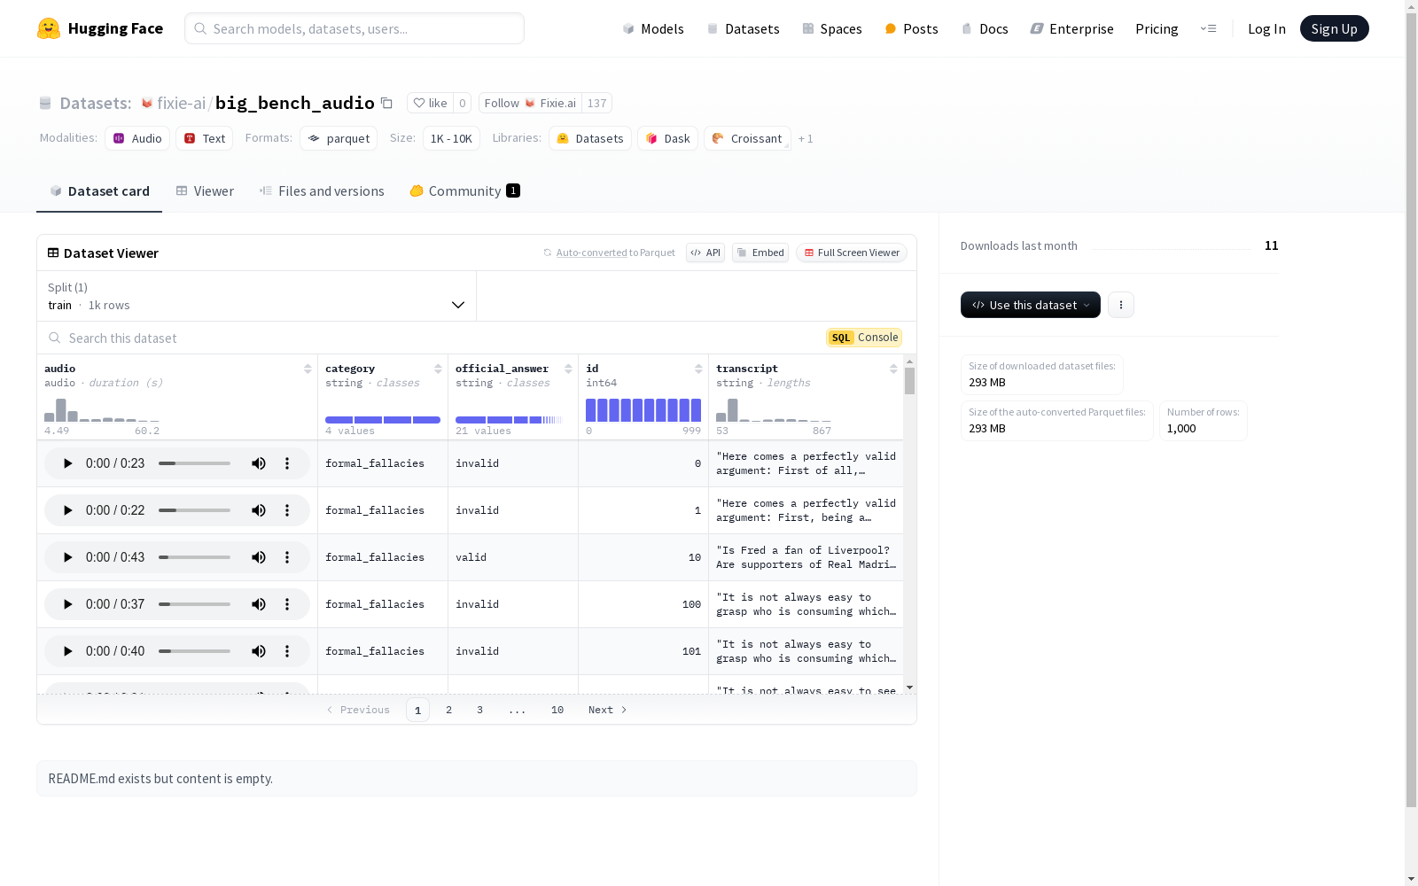Open the Use this dataset dropdown
1418x886 pixels.
coord(1031,305)
